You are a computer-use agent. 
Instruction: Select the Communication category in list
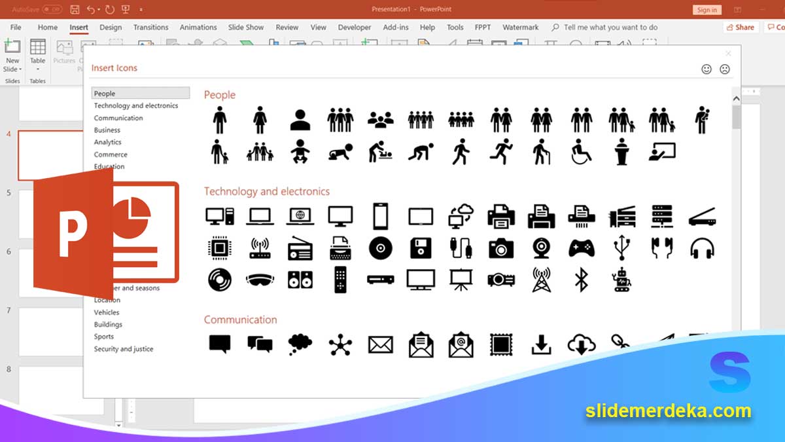tap(118, 118)
